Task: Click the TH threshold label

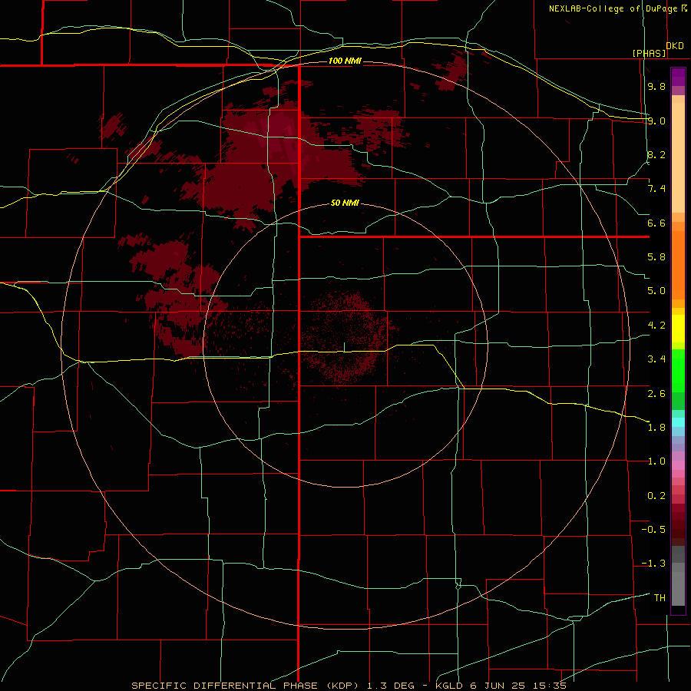Action: coord(660,598)
